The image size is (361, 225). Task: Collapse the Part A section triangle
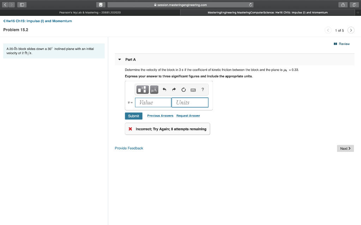pyautogui.click(x=120, y=59)
